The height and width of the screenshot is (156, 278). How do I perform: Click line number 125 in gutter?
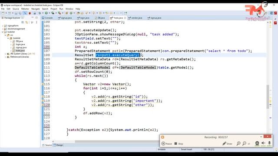[x=47, y=126]
